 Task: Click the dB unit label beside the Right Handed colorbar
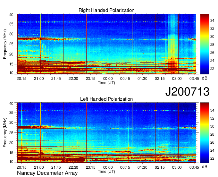(205, 78)
